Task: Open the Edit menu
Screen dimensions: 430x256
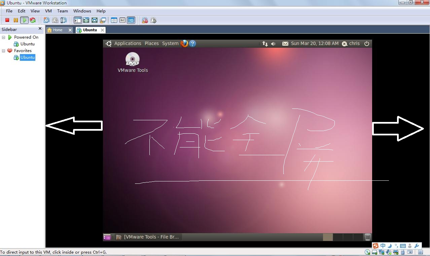Action: coord(22,11)
